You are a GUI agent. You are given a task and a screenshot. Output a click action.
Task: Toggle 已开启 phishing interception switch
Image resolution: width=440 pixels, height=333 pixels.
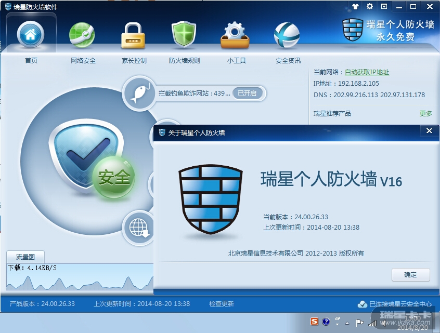click(x=248, y=94)
